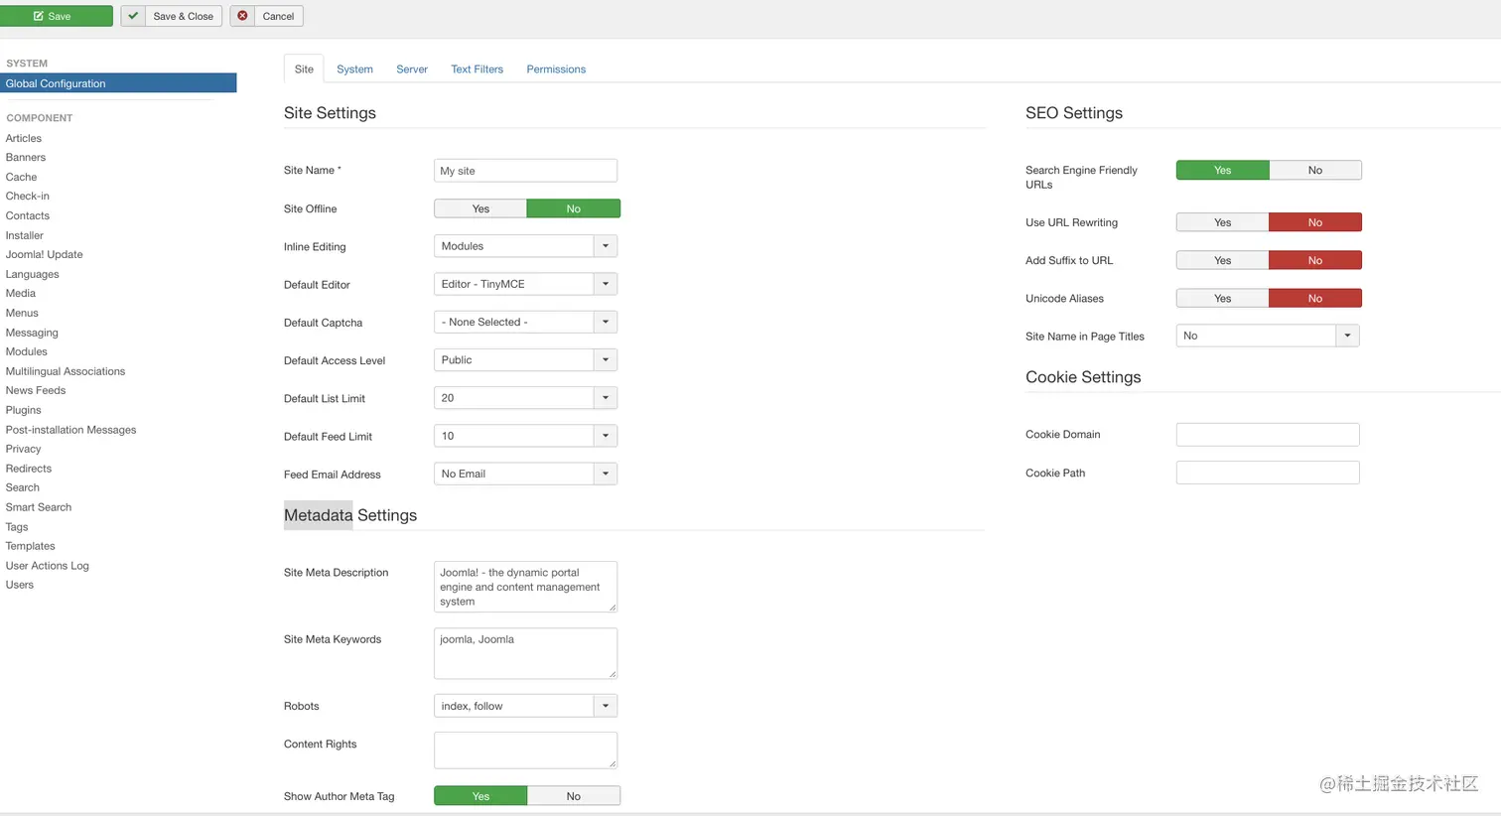Screen dimensions: 1501x816
Task: Open the Site Name in Page Titles dropdown
Action: pyautogui.click(x=1268, y=336)
